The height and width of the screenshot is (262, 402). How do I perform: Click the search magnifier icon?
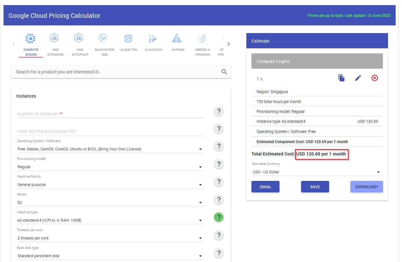(224, 72)
